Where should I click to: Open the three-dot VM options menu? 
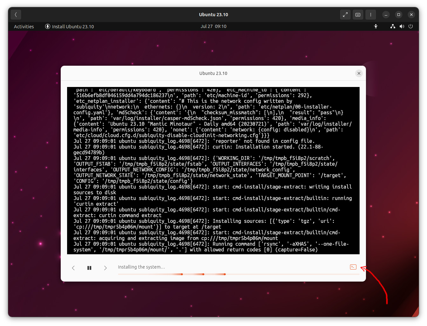pyautogui.click(x=370, y=15)
